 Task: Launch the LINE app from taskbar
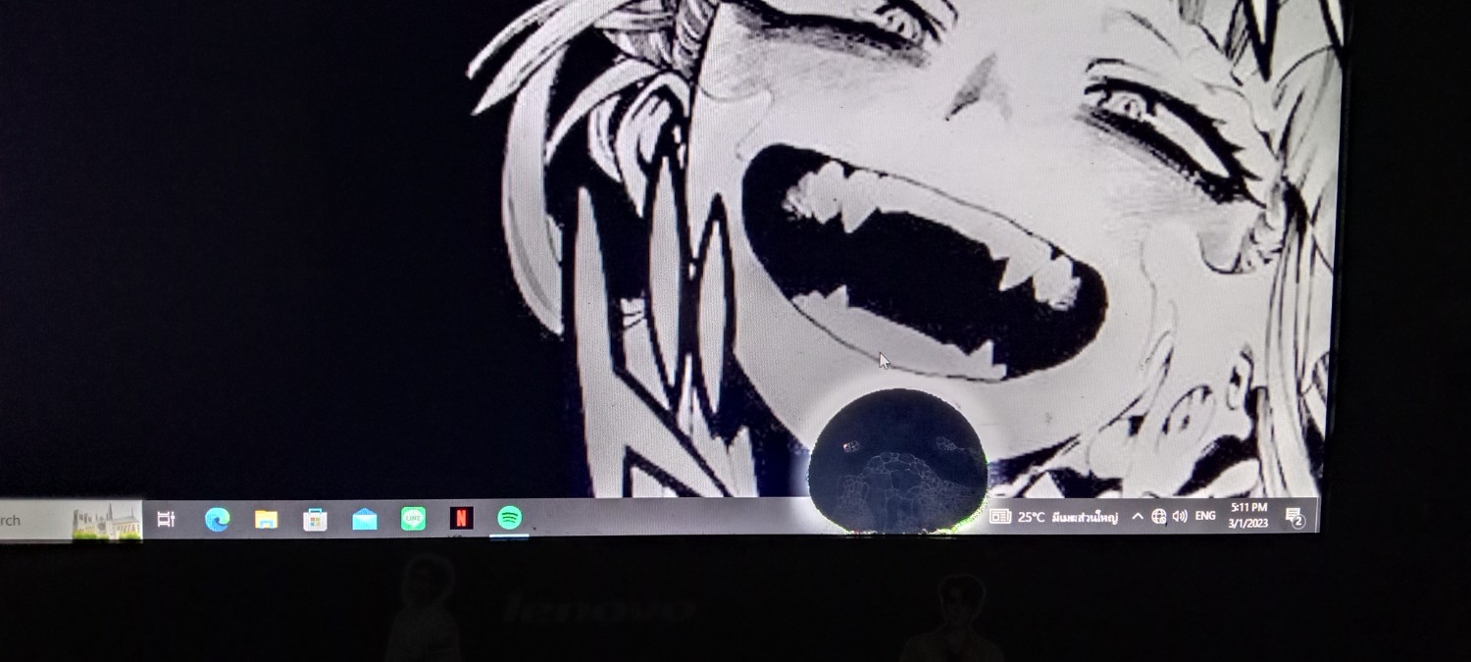[414, 518]
